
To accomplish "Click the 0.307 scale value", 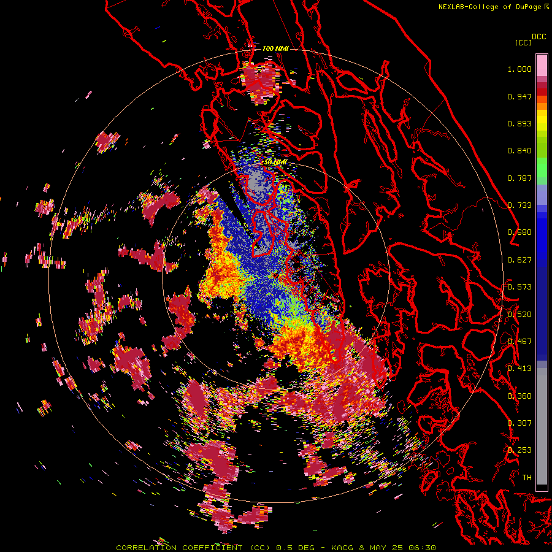I will [519, 423].
